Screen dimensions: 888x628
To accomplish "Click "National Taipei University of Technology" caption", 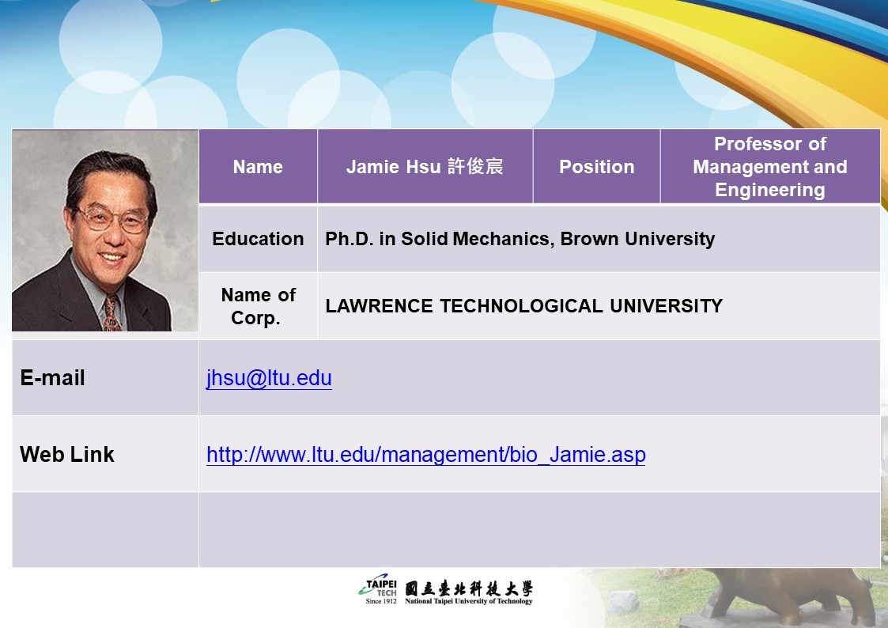I will point(469,601).
